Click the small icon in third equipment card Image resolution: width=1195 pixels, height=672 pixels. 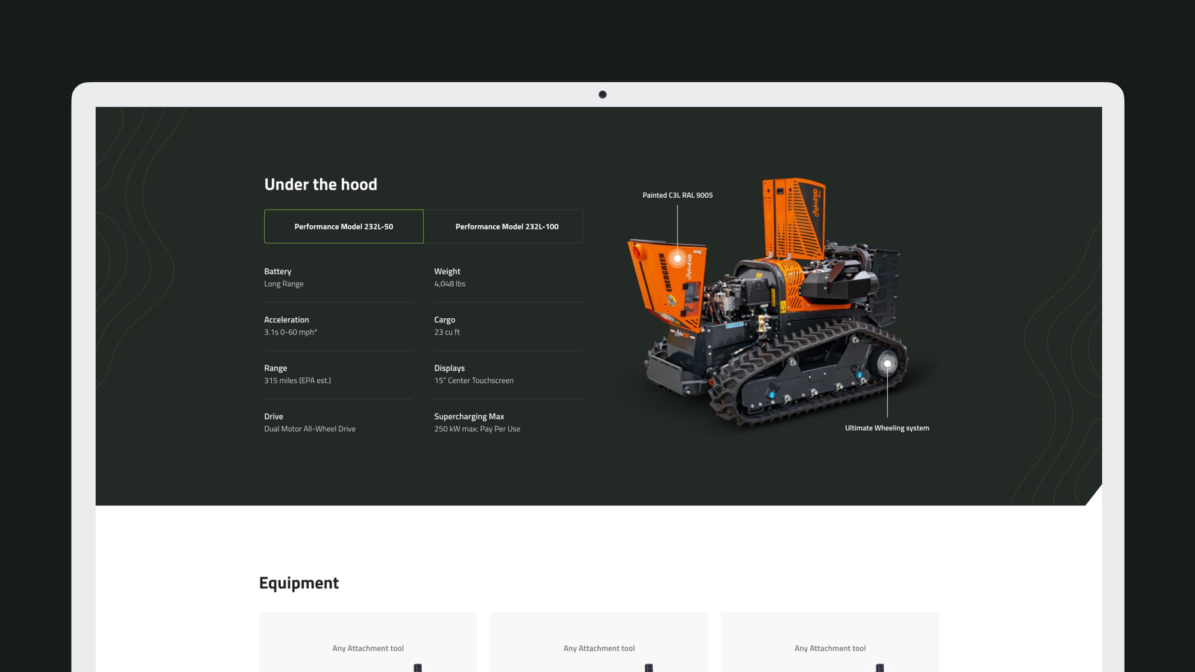pos(880,667)
